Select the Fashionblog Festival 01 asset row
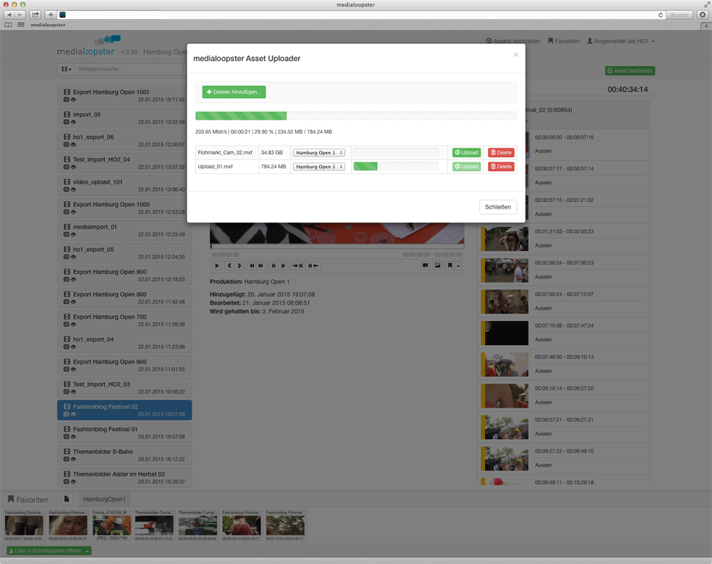The height and width of the screenshot is (564, 712). [125, 433]
